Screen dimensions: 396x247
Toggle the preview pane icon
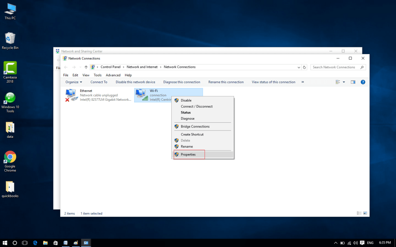(352, 82)
